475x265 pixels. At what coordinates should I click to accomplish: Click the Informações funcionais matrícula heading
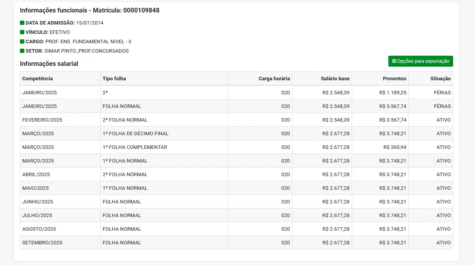coord(90,11)
